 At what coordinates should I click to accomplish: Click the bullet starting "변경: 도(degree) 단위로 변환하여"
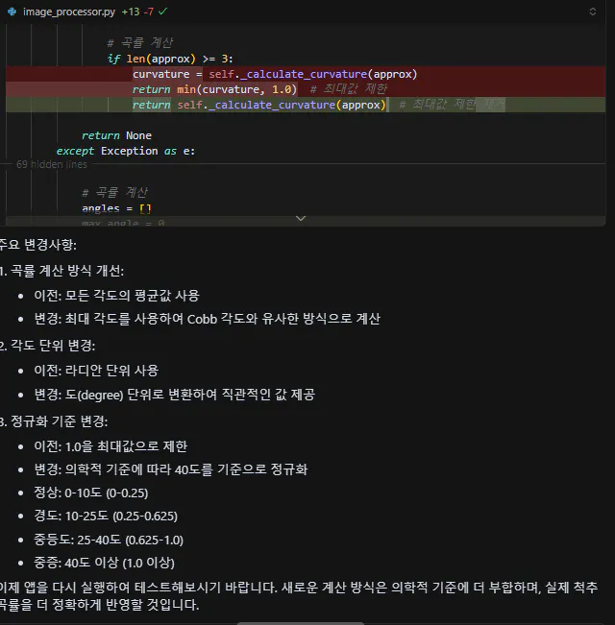(x=175, y=395)
